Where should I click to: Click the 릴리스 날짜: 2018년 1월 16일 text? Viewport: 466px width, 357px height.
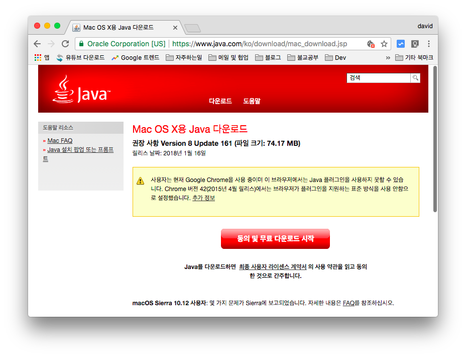(x=169, y=153)
